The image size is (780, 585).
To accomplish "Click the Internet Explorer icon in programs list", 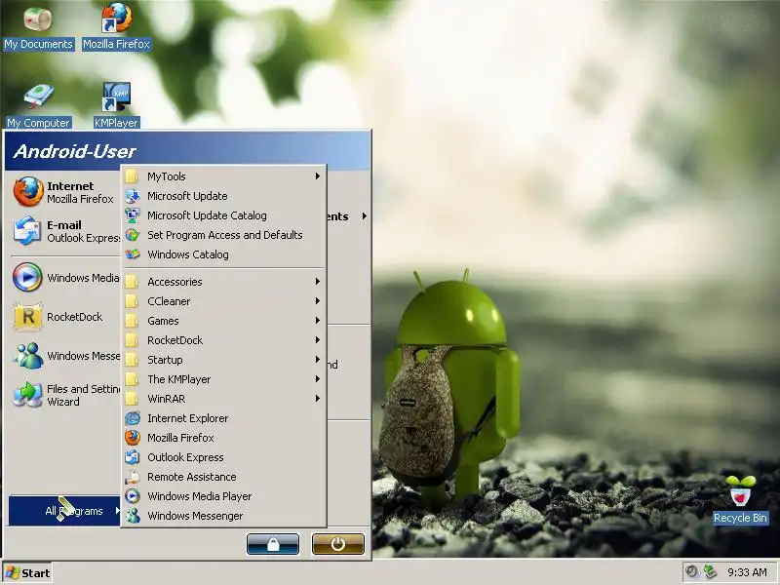I will pos(133,418).
